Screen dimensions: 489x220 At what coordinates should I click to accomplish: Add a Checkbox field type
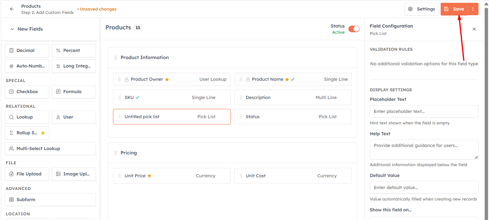click(27, 92)
